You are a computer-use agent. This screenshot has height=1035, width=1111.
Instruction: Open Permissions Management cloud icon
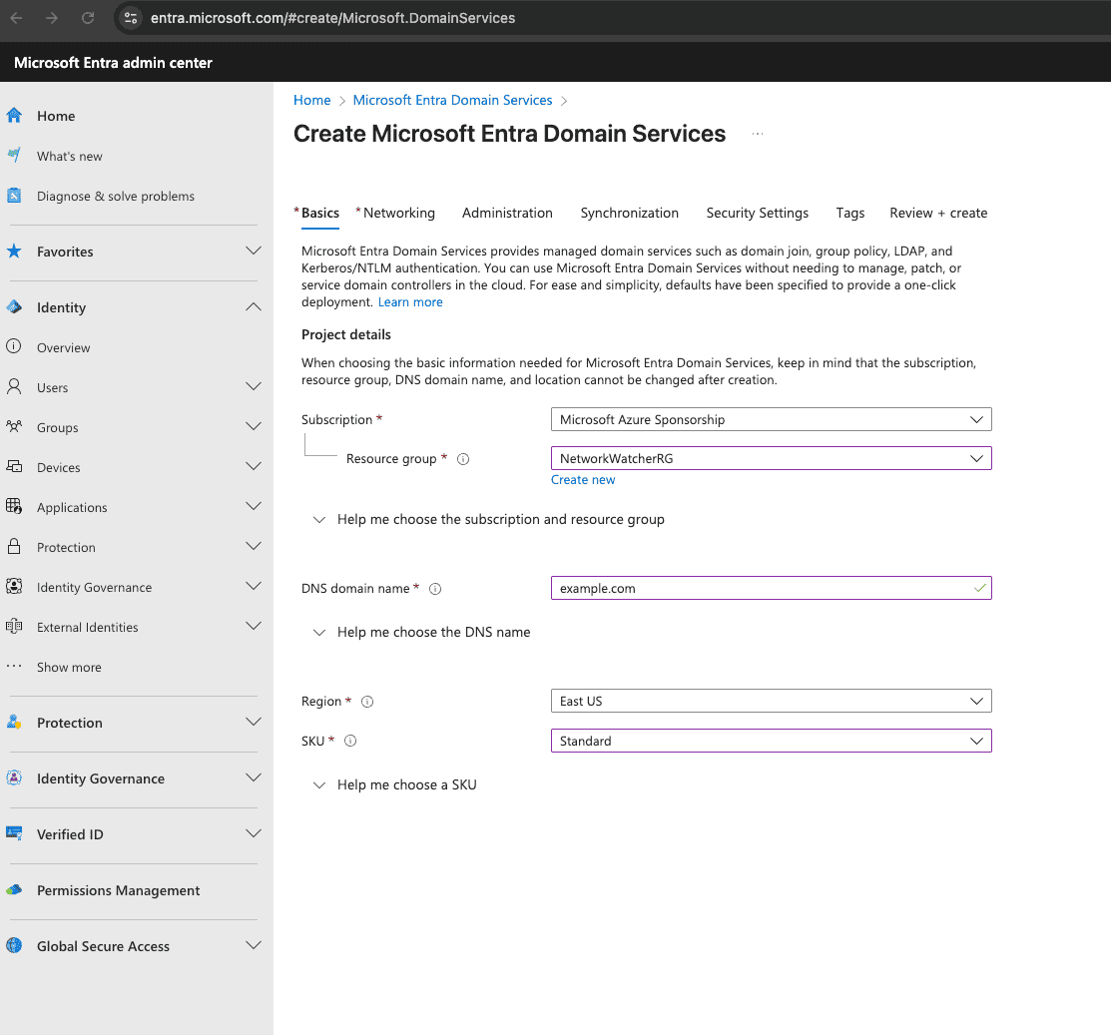pyautogui.click(x=14, y=890)
